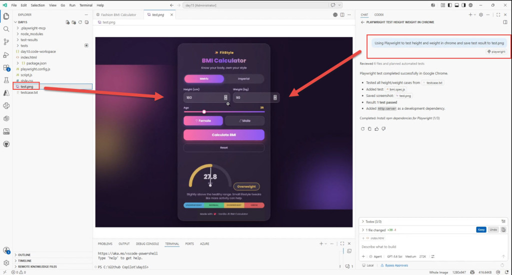Switch to the CODEX tab

[379, 14]
